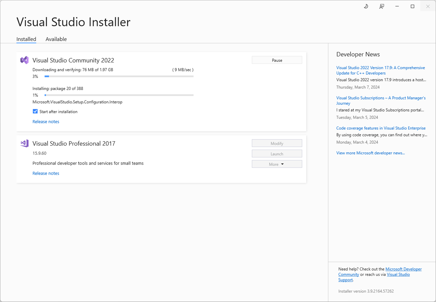Open the send feedback icon in title bar
Image resolution: width=436 pixels, height=302 pixels.
pyautogui.click(x=382, y=6)
